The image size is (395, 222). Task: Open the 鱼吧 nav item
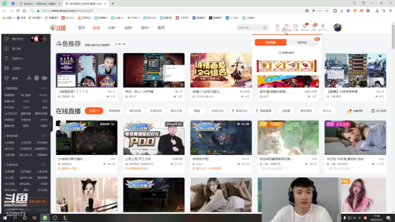(x=161, y=28)
